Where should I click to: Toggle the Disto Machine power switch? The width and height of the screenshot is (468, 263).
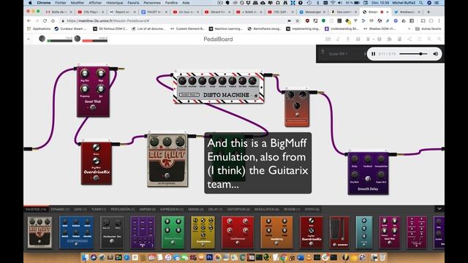(x=255, y=96)
